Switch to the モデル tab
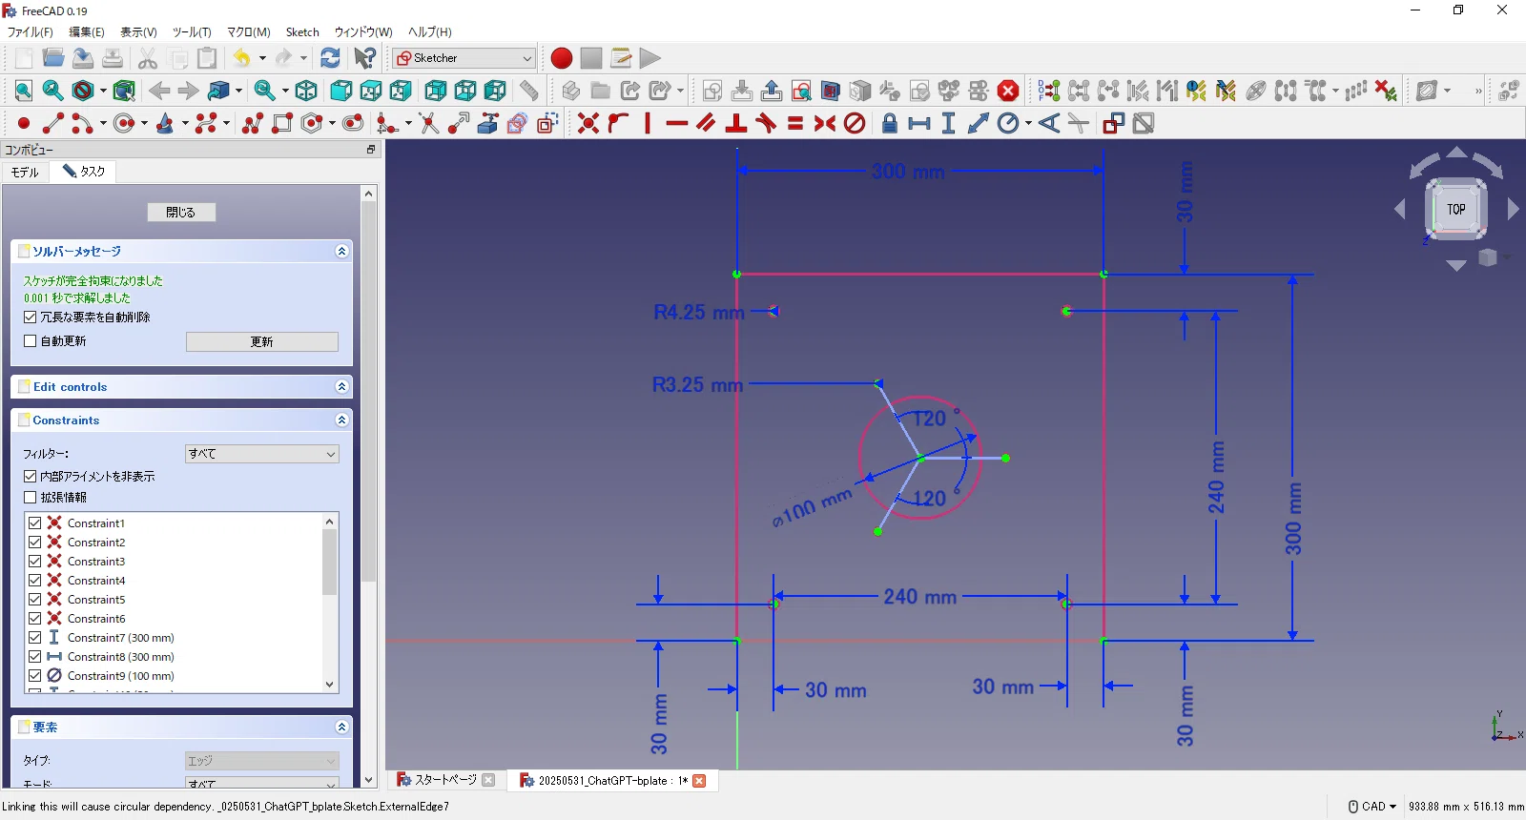 (x=25, y=172)
